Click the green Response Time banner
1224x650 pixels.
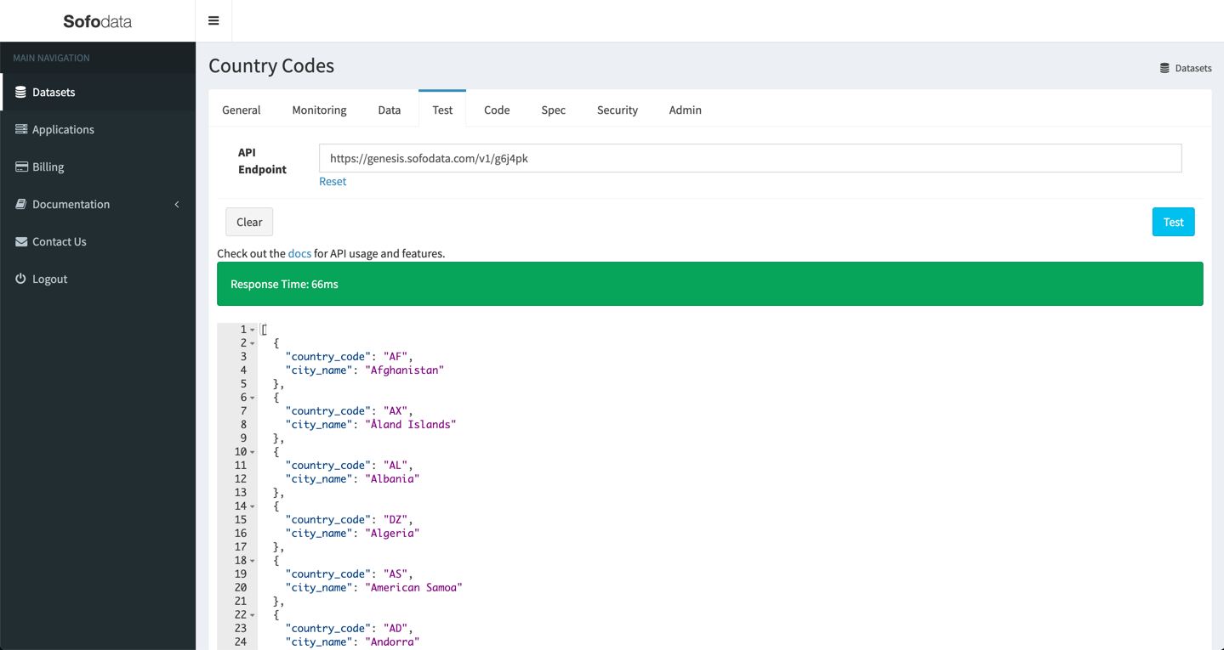click(709, 284)
